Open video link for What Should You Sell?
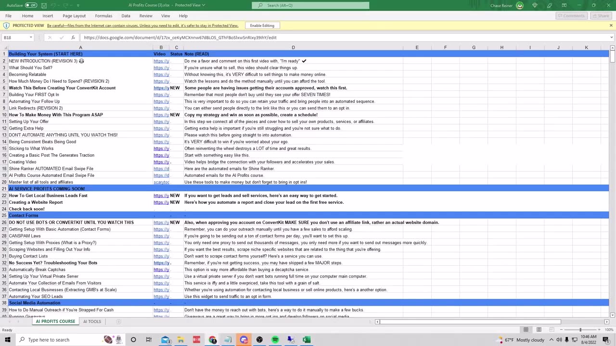616x346 pixels. pyautogui.click(x=161, y=68)
